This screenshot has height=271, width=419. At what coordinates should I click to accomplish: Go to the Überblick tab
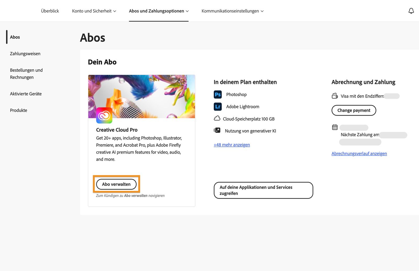coord(50,11)
